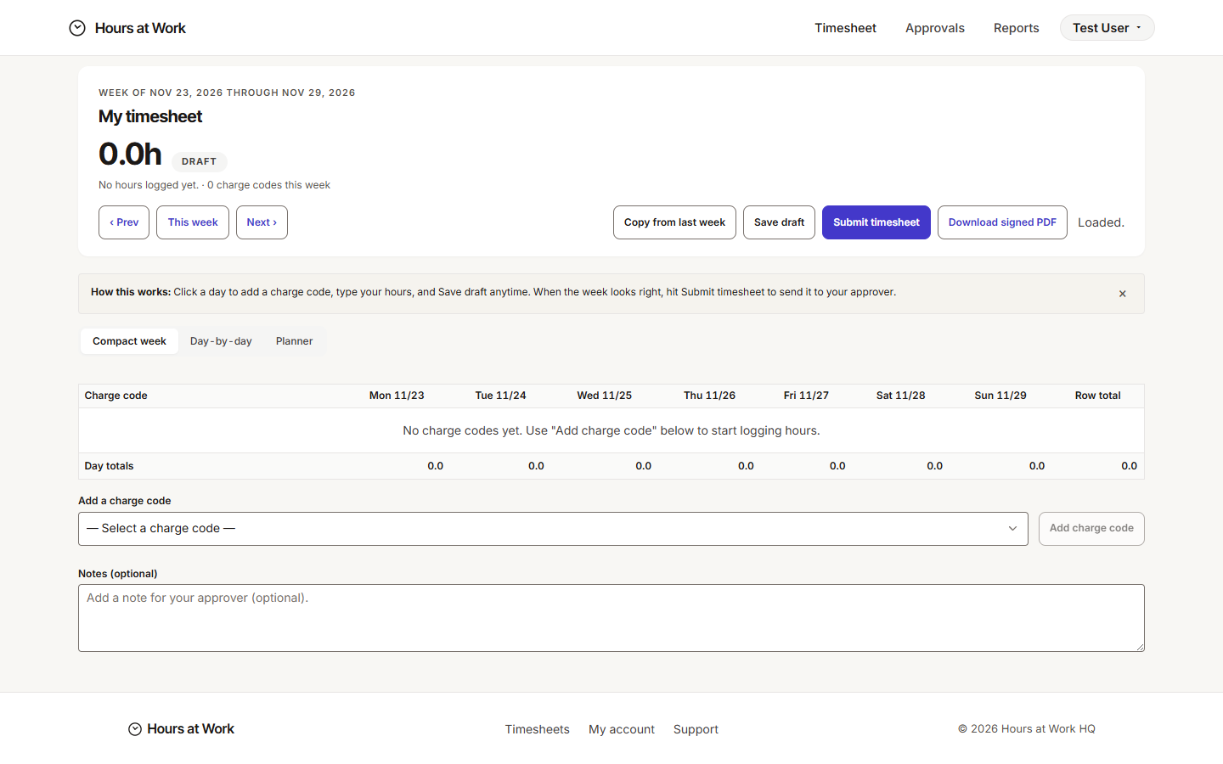Click the 0.0h total hours figure
This screenshot has width=1223, height=764.
click(x=130, y=154)
